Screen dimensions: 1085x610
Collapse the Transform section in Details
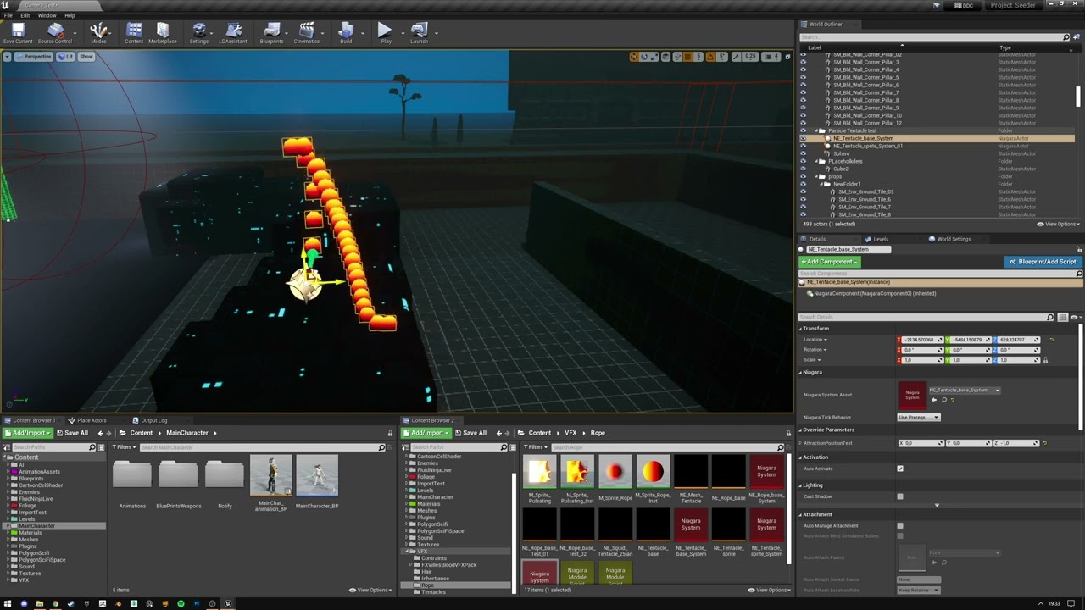coord(801,329)
